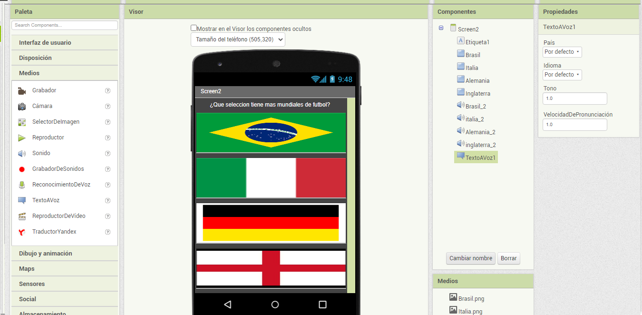Image resolution: width=642 pixels, height=315 pixels.
Task: Click the phone's back navigation icon
Action: 227,305
